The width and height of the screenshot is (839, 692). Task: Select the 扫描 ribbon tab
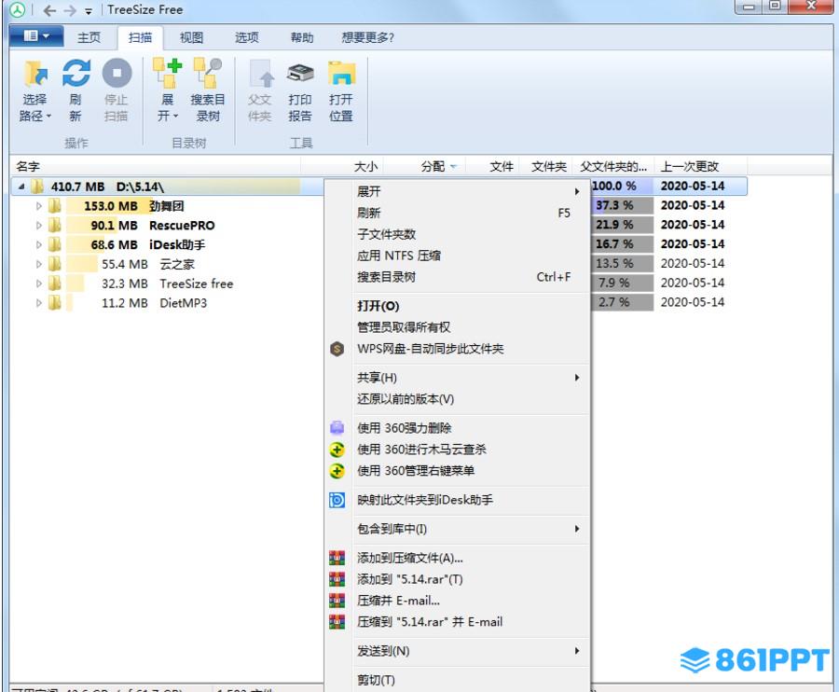(140, 37)
